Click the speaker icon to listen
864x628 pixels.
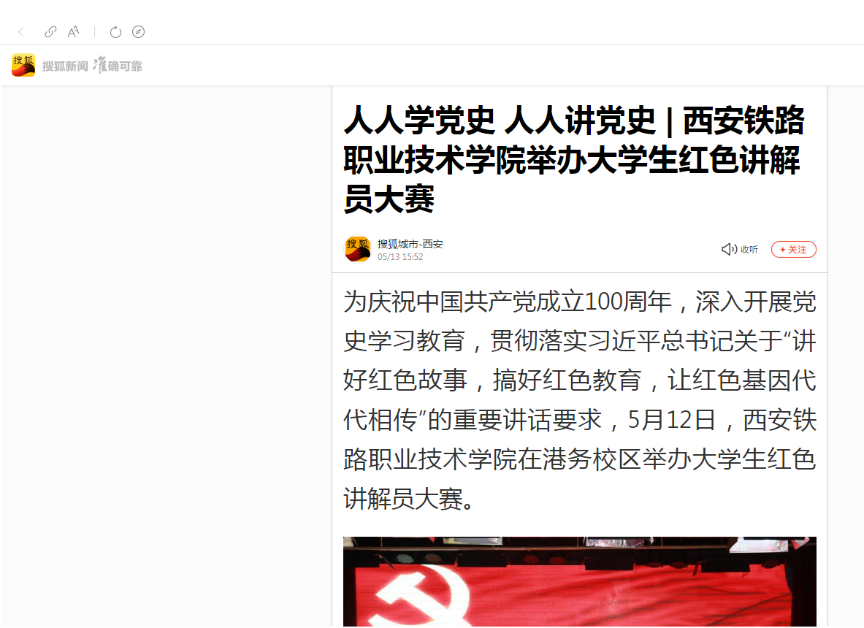729,250
